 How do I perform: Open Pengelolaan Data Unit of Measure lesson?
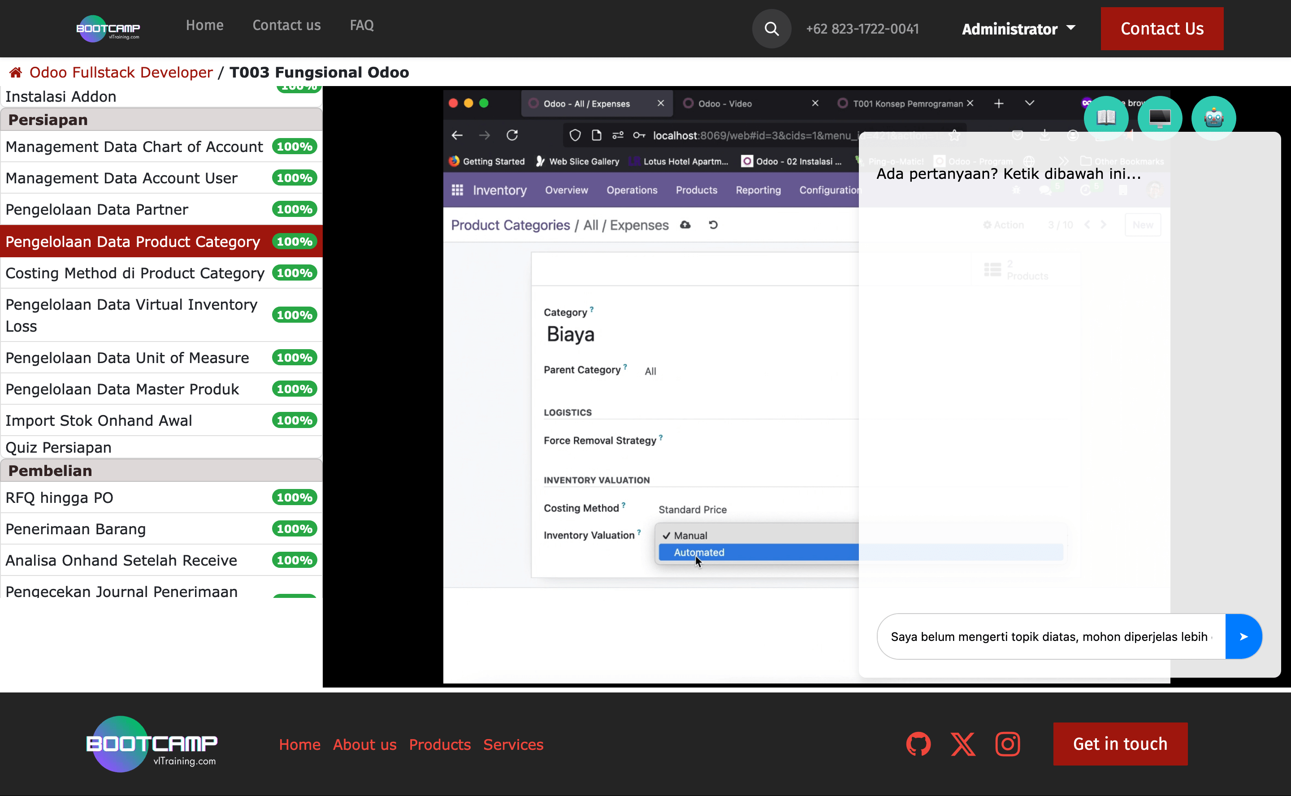click(161, 358)
